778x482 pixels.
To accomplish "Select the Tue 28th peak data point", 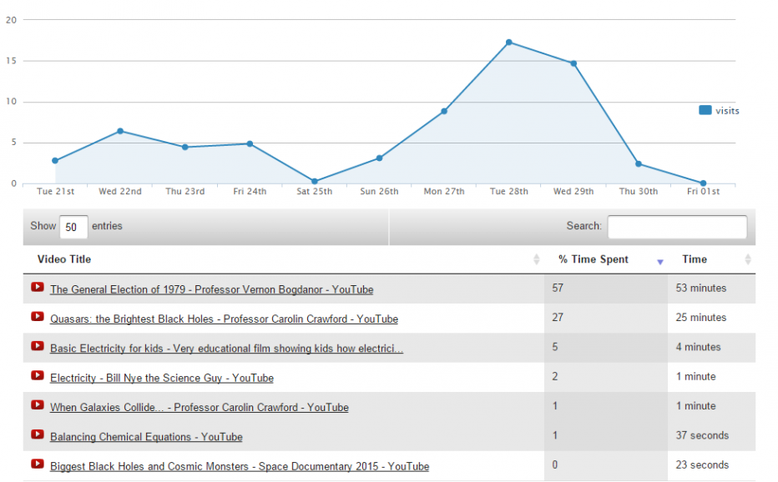I will [509, 43].
